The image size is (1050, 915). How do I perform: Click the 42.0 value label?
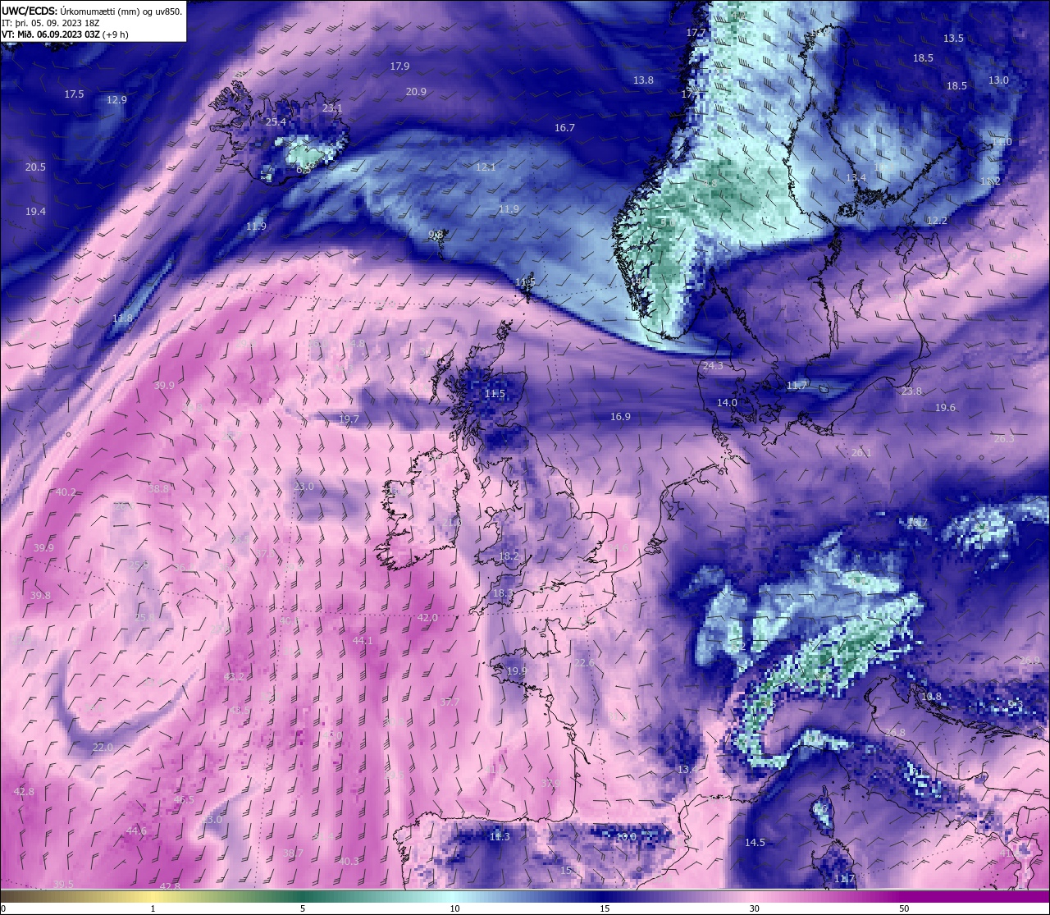tap(427, 618)
